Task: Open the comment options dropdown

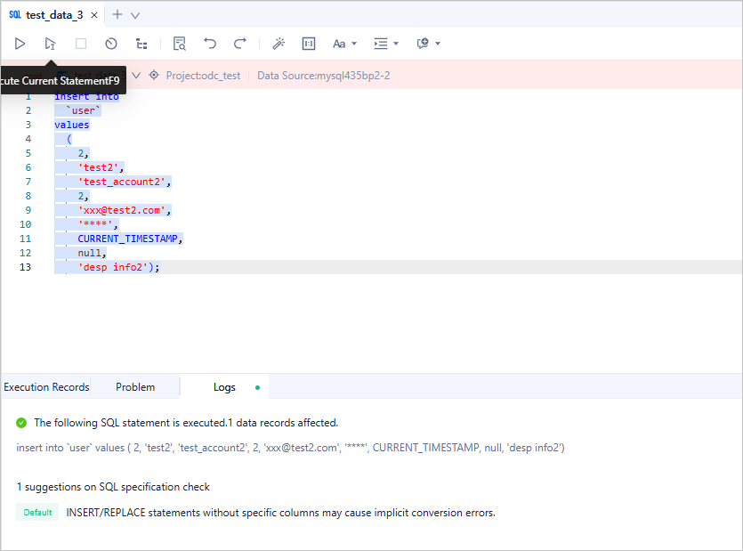Action: tap(428, 44)
